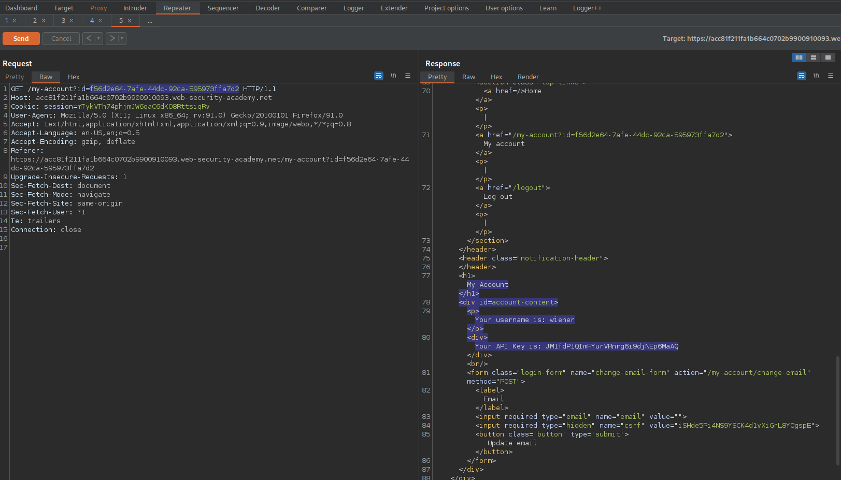Screen dimensions: 841x480
Task: Switch Response view to Render
Action: pyautogui.click(x=528, y=77)
